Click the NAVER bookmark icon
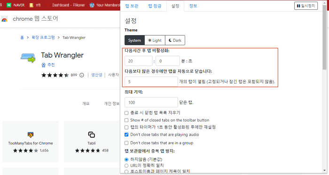The width and height of the screenshot is (329, 175). 9,5
